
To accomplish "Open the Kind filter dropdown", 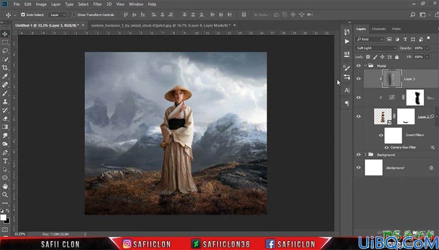I will point(369,39).
